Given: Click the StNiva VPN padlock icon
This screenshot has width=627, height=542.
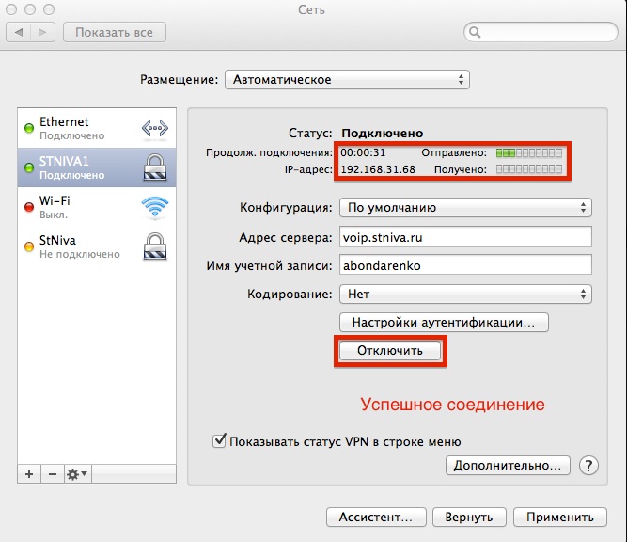Looking at the screenshot, I should pyautogui.click(x=154, y=247).
